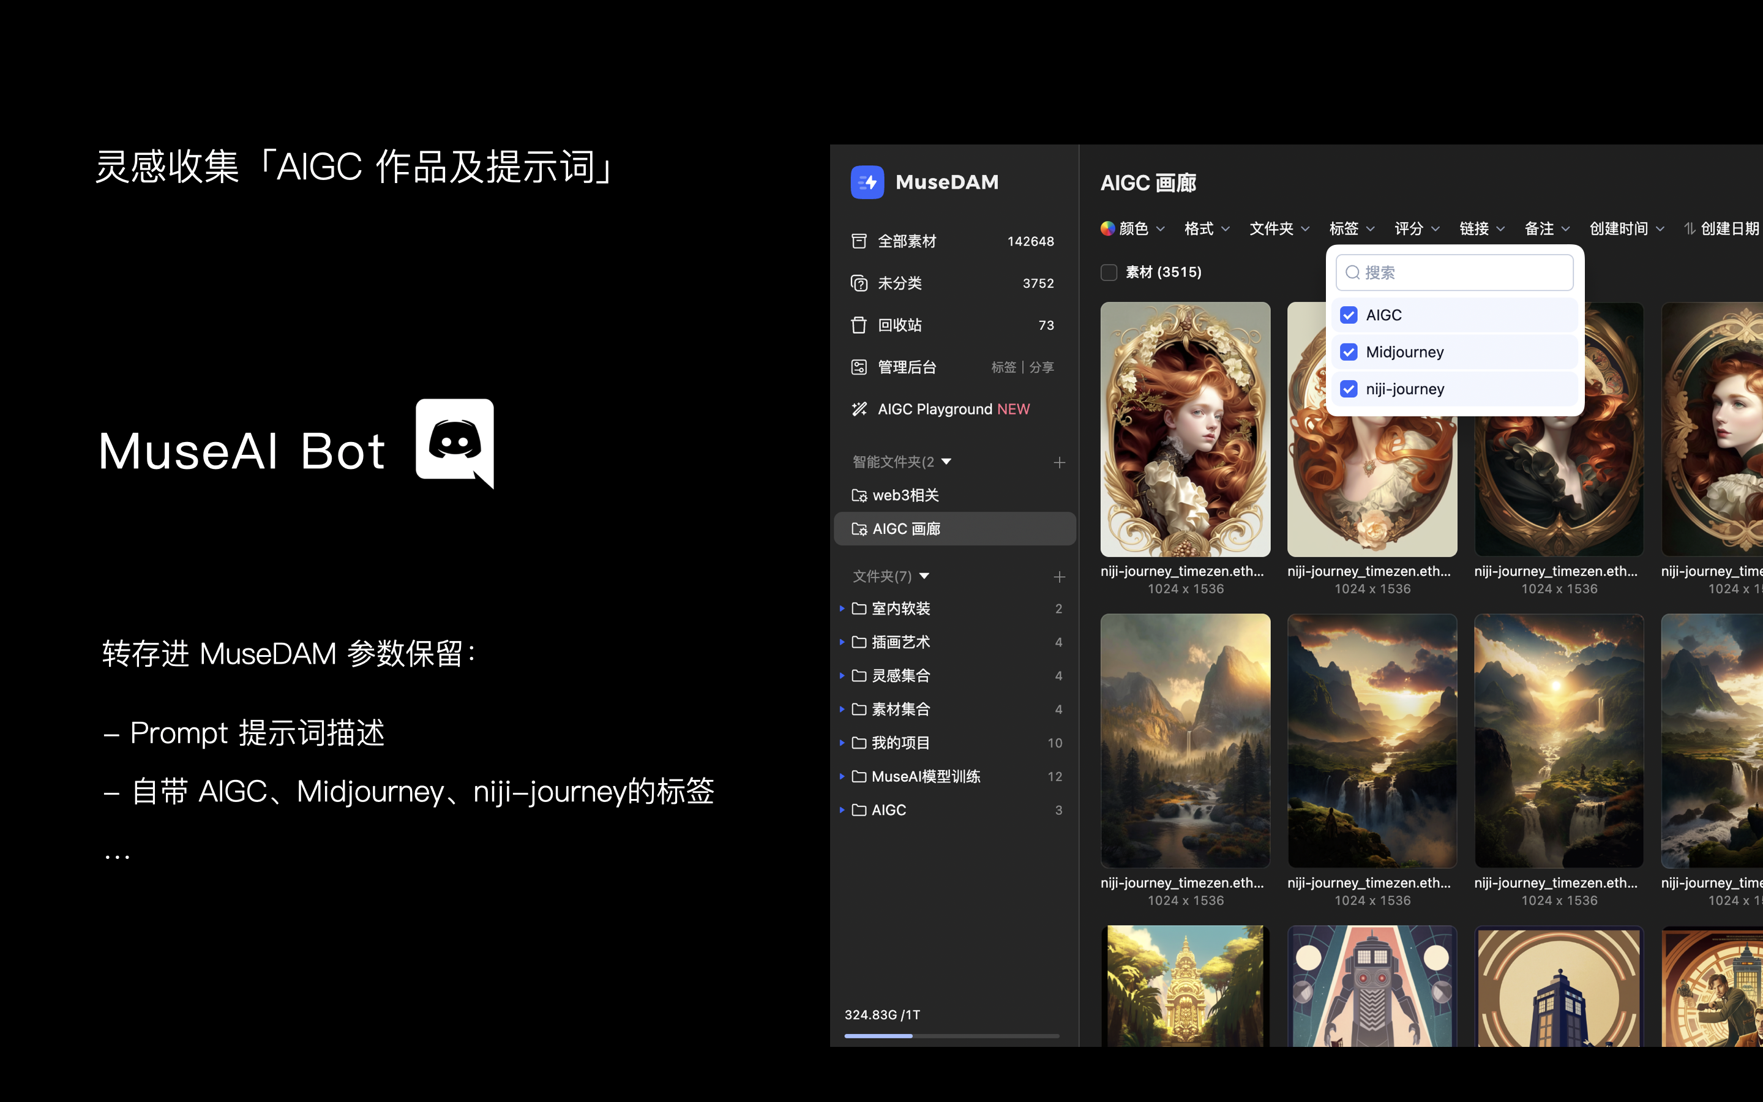Click the 插画艺术 folder icon
1763x1102 pixels.
pos(859,642)
